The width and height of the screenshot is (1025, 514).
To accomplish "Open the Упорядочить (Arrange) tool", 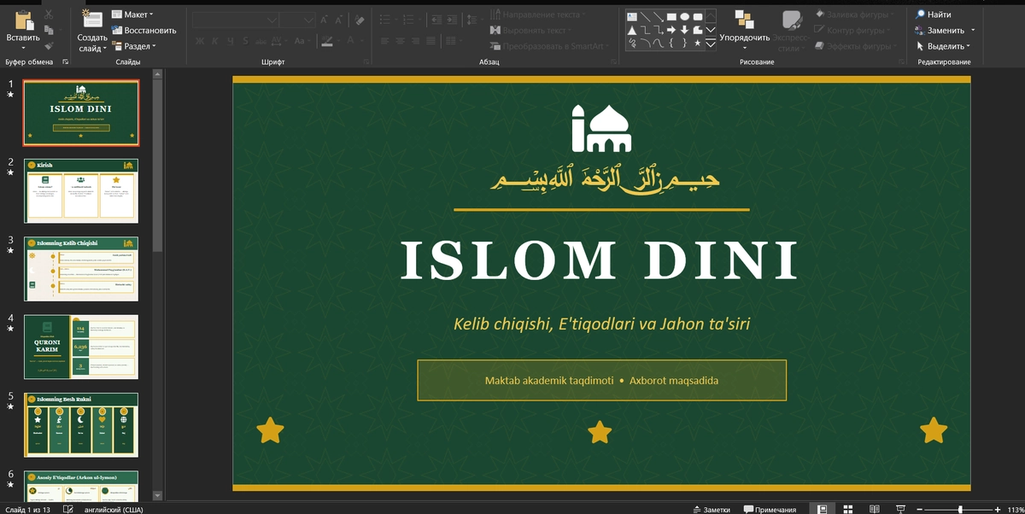I will (742, 26).
